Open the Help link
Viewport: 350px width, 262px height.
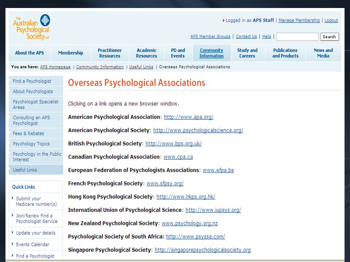267,36
